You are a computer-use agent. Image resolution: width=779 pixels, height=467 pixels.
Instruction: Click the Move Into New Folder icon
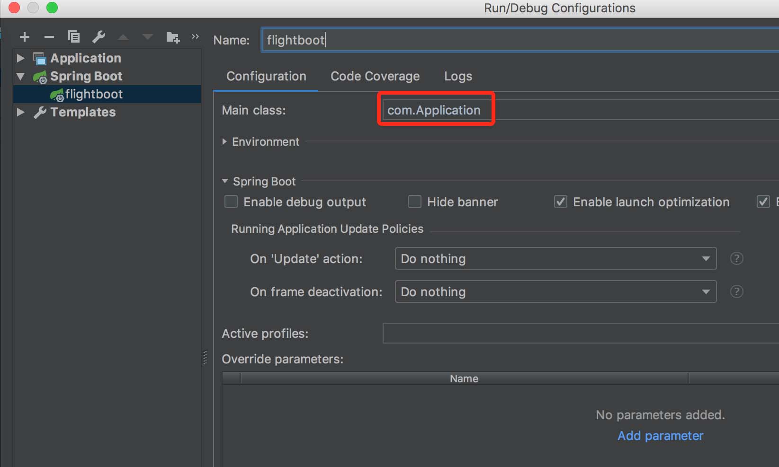173,37
